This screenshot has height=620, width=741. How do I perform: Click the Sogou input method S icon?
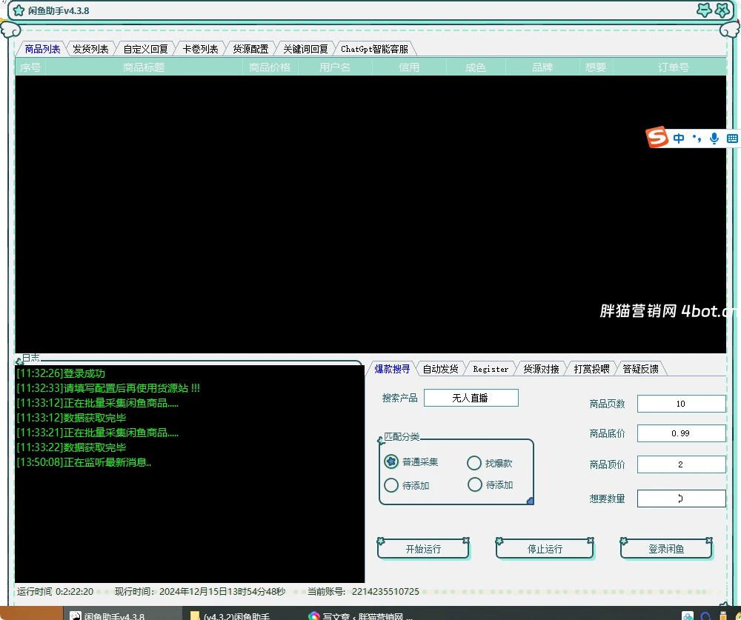[658, 138]
